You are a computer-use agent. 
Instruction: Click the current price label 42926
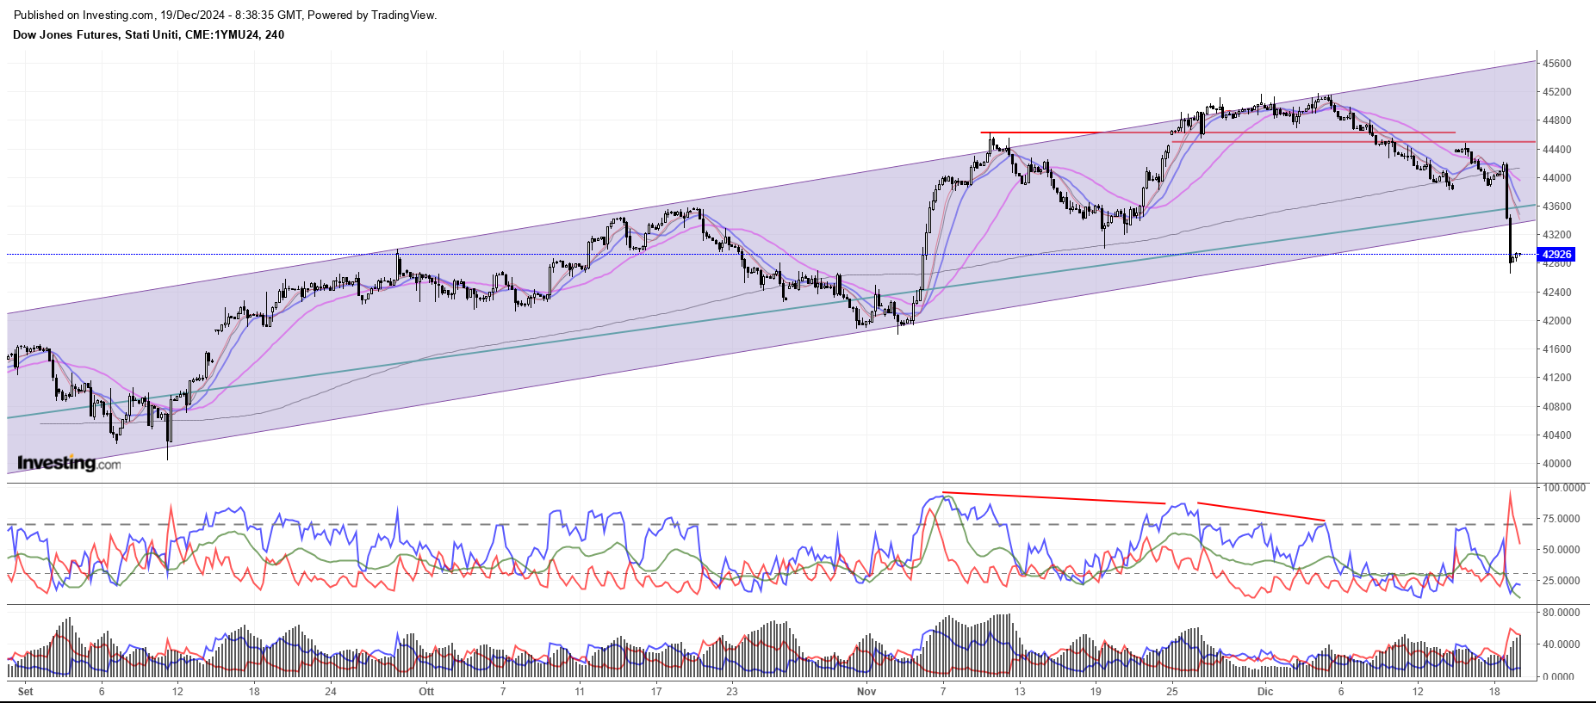click(1557, 255)
